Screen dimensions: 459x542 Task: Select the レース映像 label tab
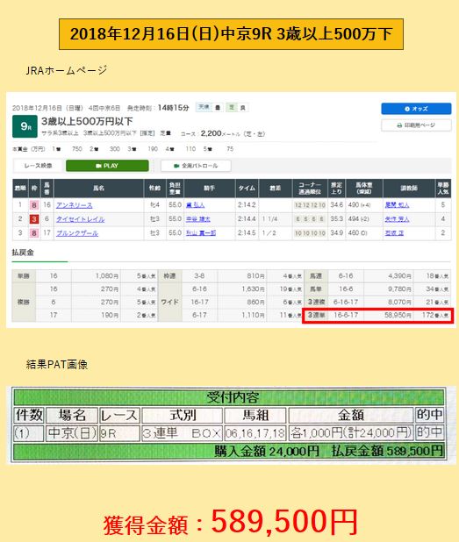coord(38,166)
